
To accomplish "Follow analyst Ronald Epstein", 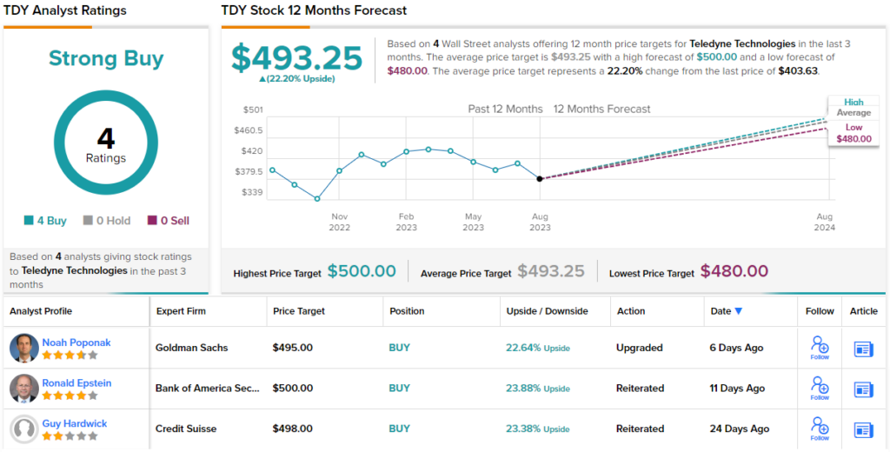I will point(820,388).
